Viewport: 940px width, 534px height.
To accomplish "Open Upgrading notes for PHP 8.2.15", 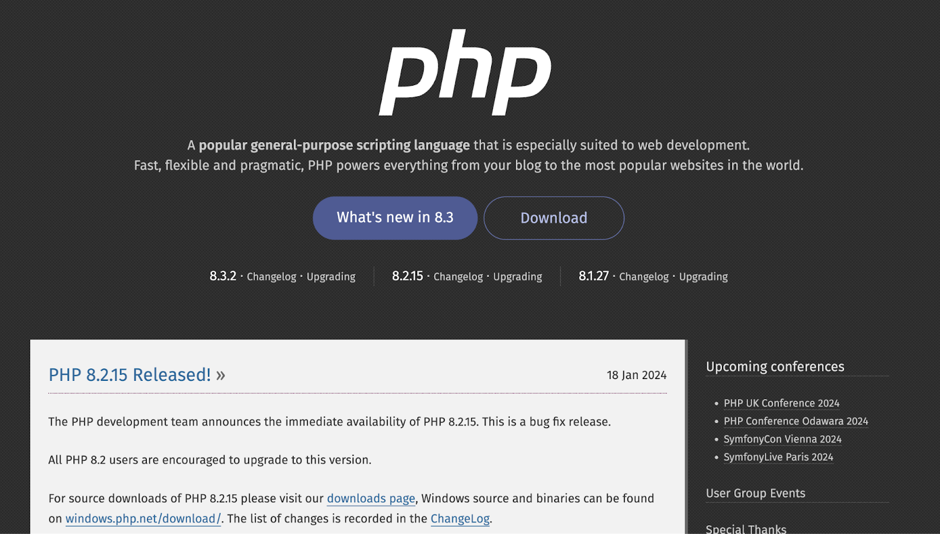I will tap(517, 276).
